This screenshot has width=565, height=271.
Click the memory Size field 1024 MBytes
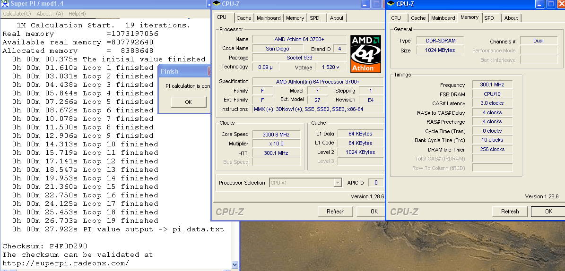tap(440, 50)
